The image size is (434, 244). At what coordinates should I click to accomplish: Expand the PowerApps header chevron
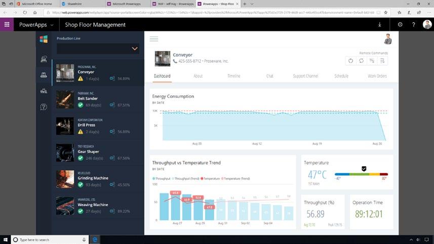(x=52, y=25)
